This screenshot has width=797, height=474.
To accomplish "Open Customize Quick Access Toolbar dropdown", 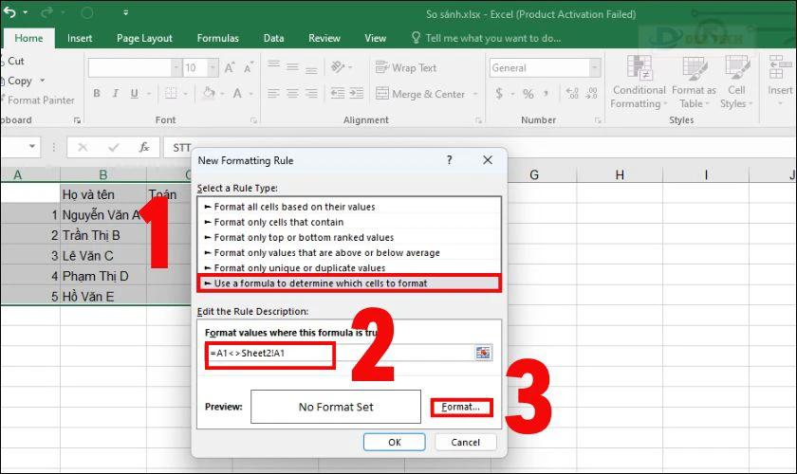I will 125,12.
